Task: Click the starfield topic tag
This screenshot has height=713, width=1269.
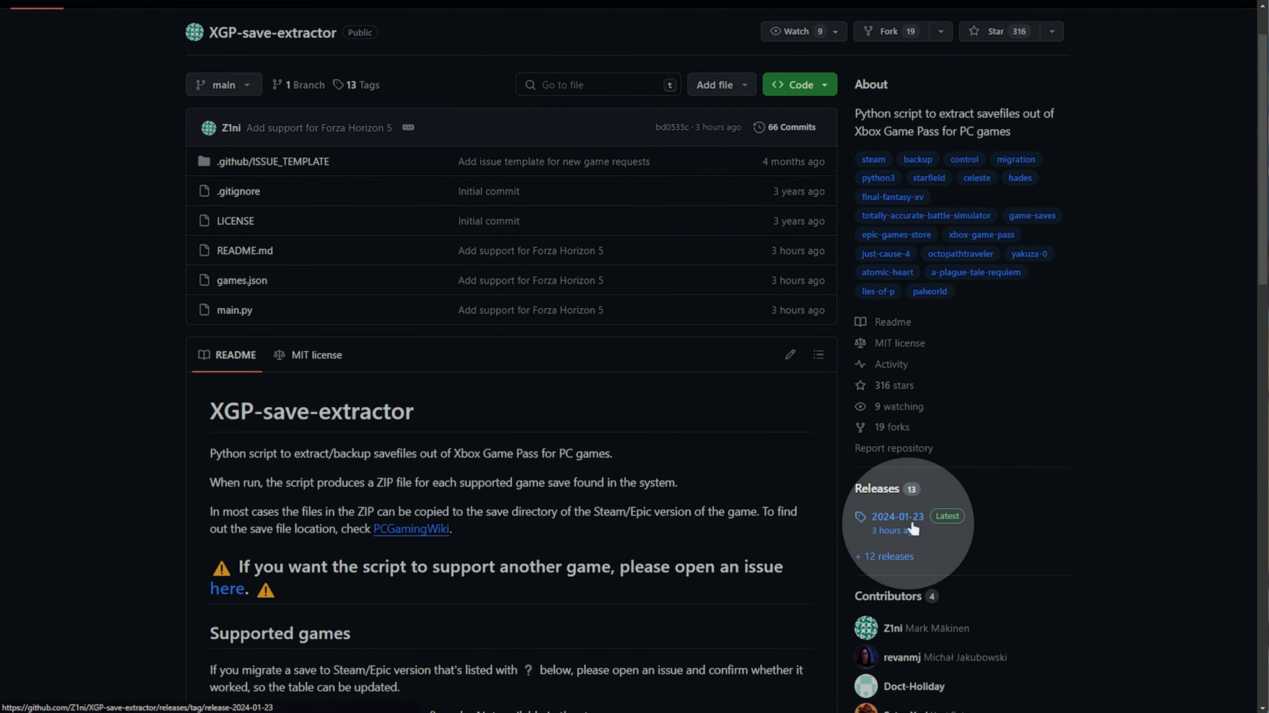Action: point(928,178)
